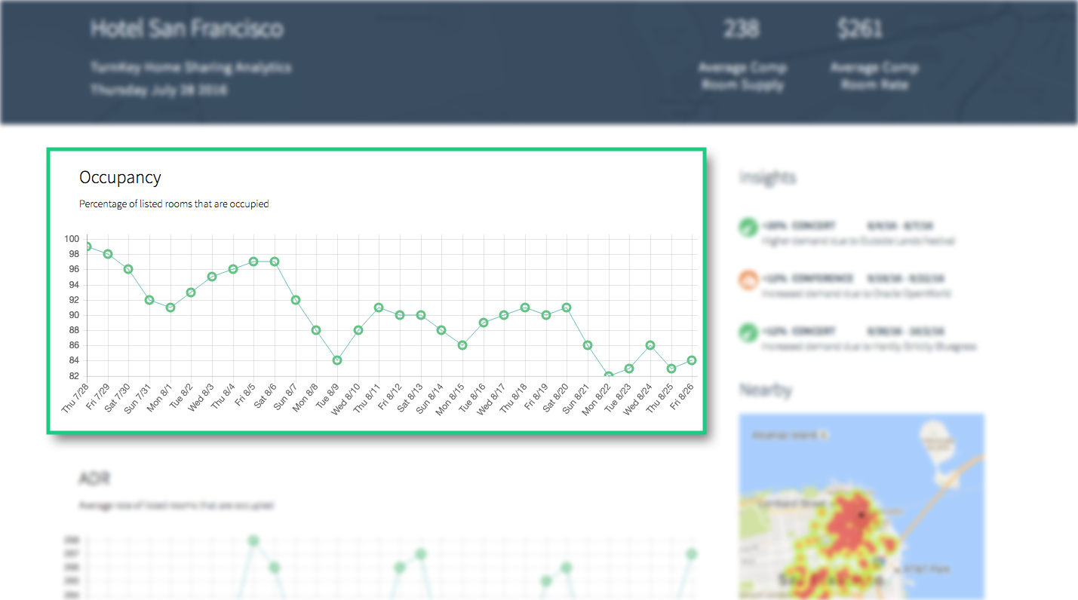Click the Sun 7/31 occupancy point at 92
This screenshot has width=1078, height=600.
149,300
